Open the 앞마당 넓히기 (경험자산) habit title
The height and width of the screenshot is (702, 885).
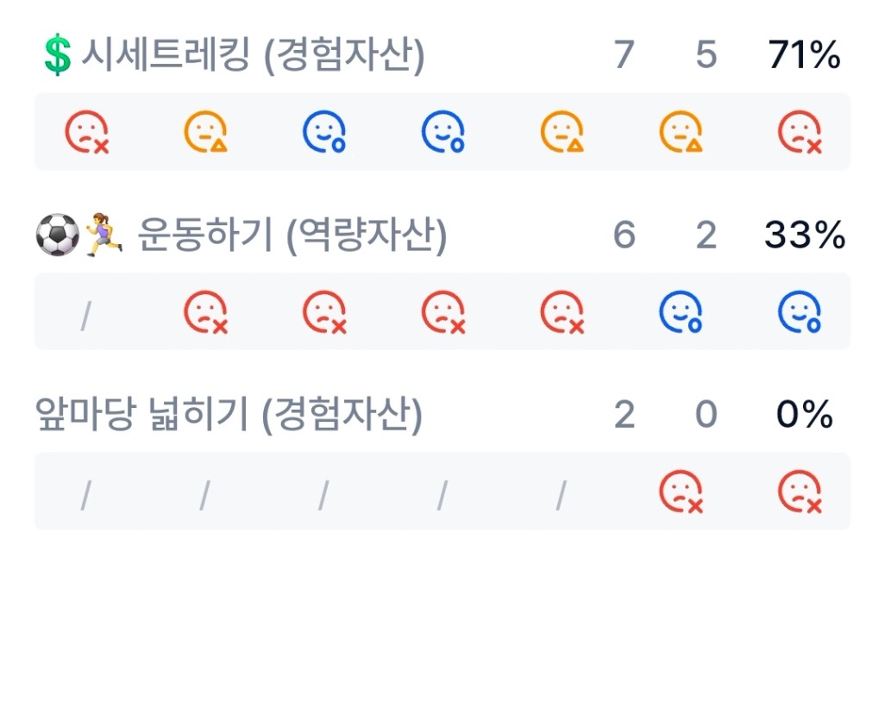[229, 414]
